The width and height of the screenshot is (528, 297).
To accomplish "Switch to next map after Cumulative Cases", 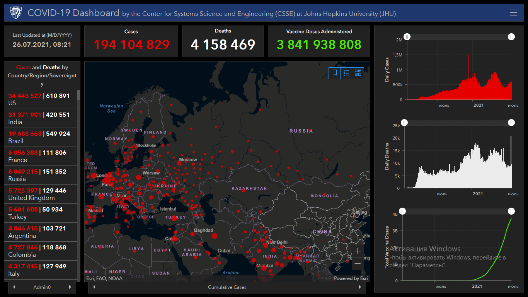I will coord(360,287).
